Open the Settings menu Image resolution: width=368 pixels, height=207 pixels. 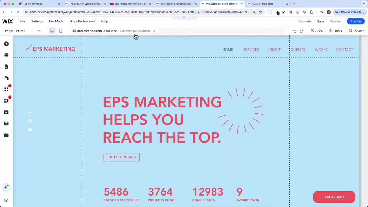point(37,21)
